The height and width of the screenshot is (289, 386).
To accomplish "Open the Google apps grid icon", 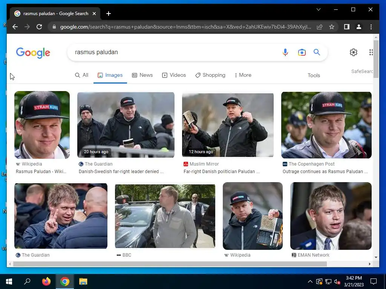I will tap(371, 52).
